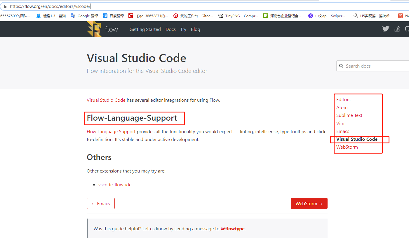The height and width of the screenshot is (241, 409).
Task: Go to previous page Emacs button
Action: pyautogui.click(x=101, y=203)
